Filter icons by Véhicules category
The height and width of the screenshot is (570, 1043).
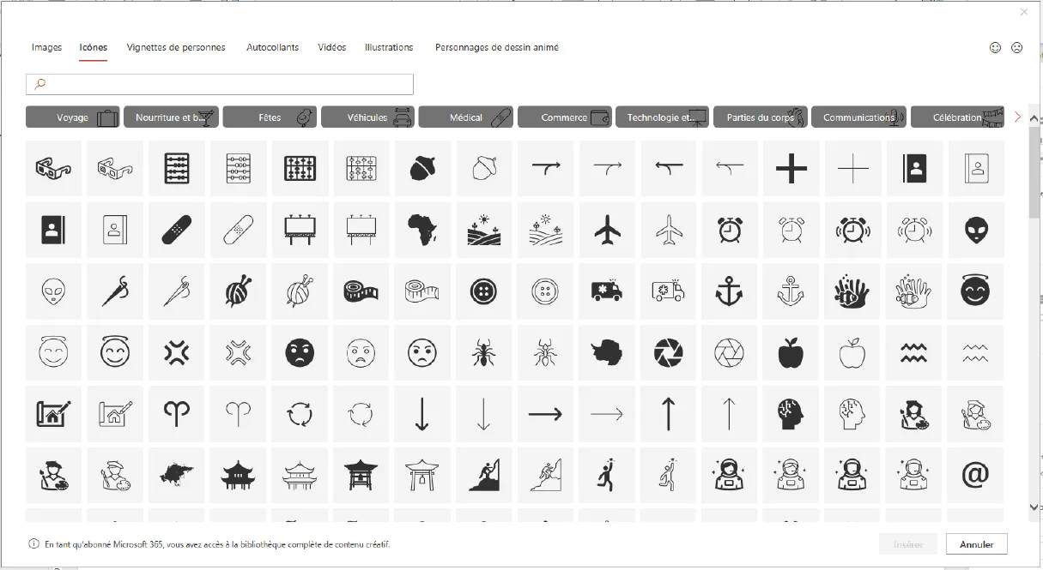[x=368, y=117]
